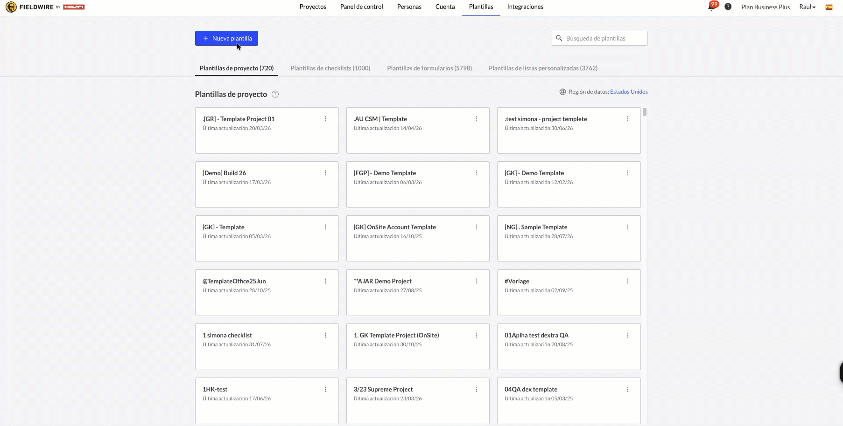This screenshot has width=843, height=426.
Task: Switch to Plantillas de checklists (1000) tab
Action: 330,68
